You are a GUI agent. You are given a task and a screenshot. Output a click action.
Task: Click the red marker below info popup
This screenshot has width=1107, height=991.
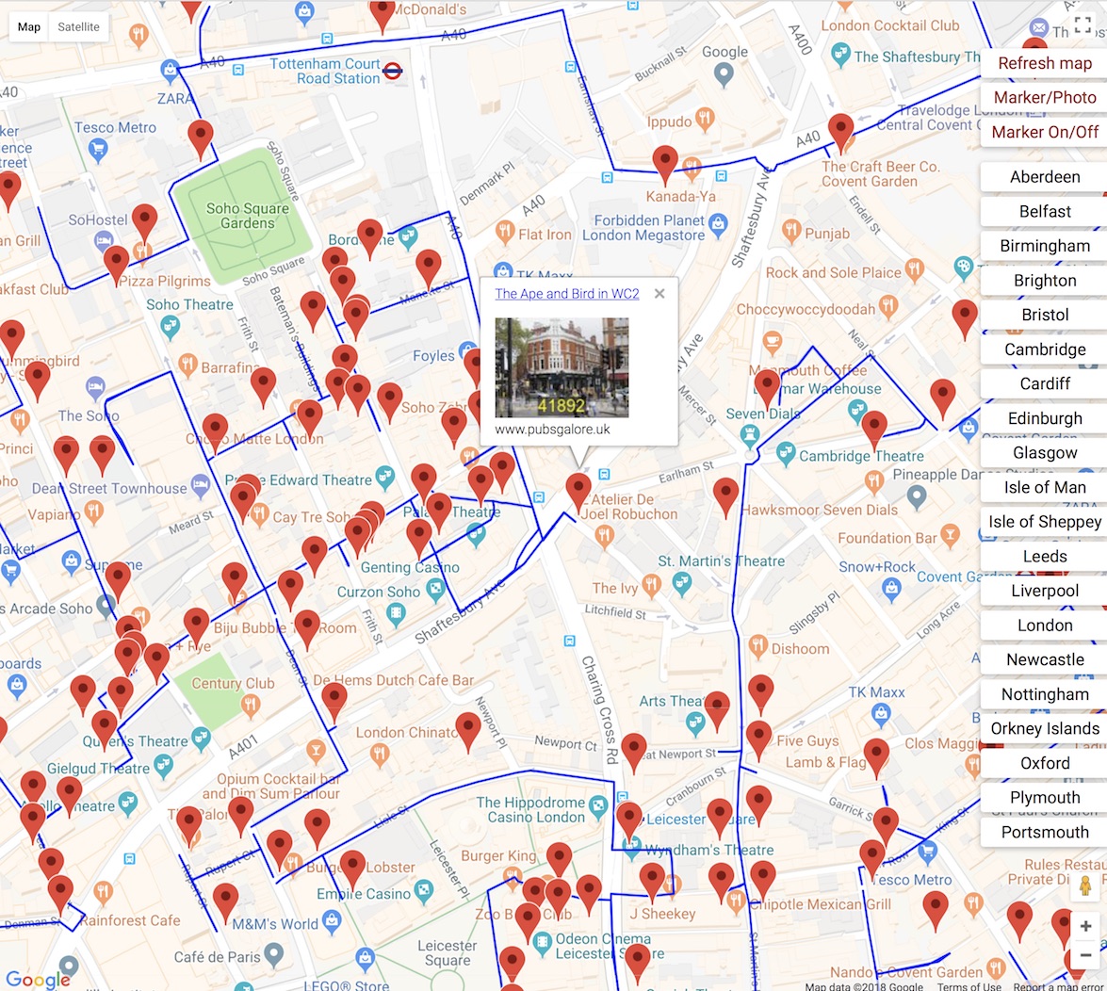(x=578, y=490)
